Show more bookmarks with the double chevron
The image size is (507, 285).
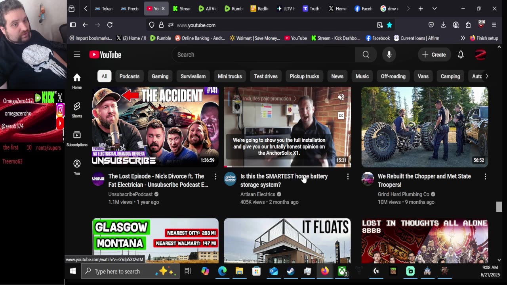coord(463,38)
